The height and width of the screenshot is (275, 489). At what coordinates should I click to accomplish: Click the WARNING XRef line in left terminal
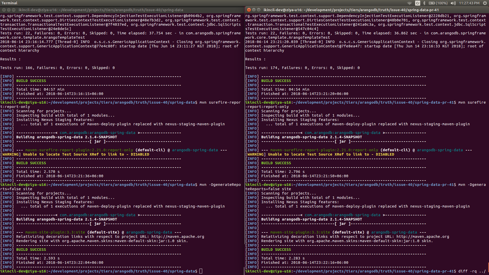pyautogui.click(x=75, y=154)
